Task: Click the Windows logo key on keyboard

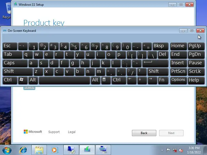Action: (x=23, y=80)
